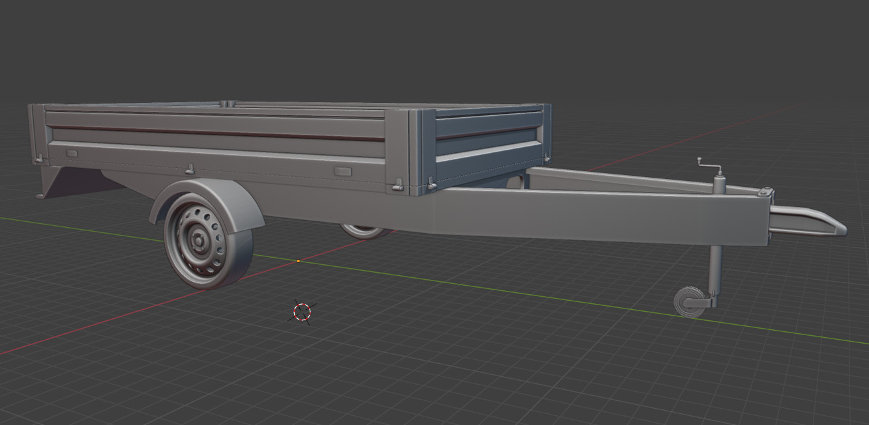Select the small jockey wheel

(690, 303)
